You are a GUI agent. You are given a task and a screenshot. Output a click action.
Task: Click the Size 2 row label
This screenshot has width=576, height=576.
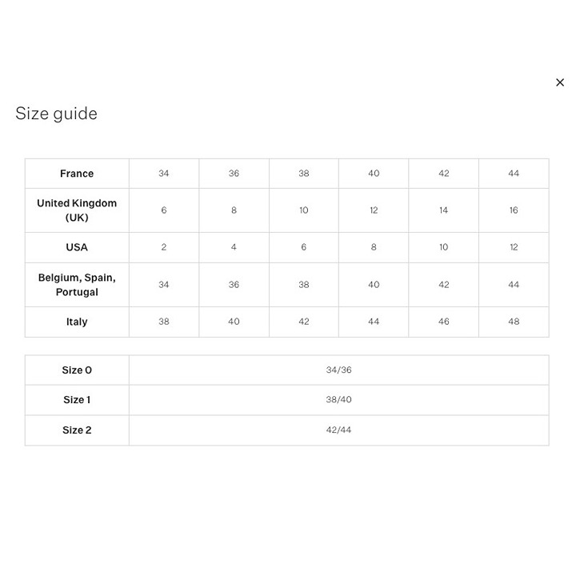[77, 430]
